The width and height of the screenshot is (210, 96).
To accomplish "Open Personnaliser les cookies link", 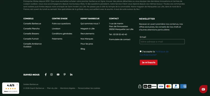I will click(89, 88).
